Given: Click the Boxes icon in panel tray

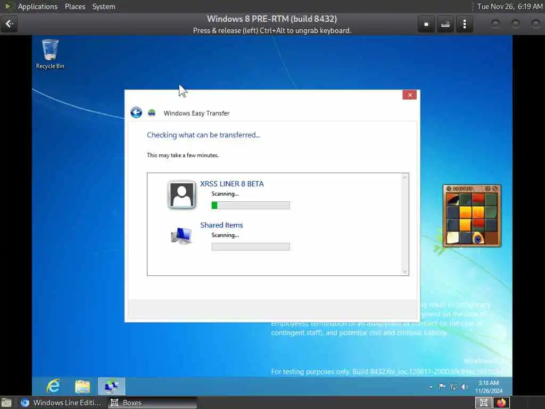Looking at the screenshot, I should point(483,403).
